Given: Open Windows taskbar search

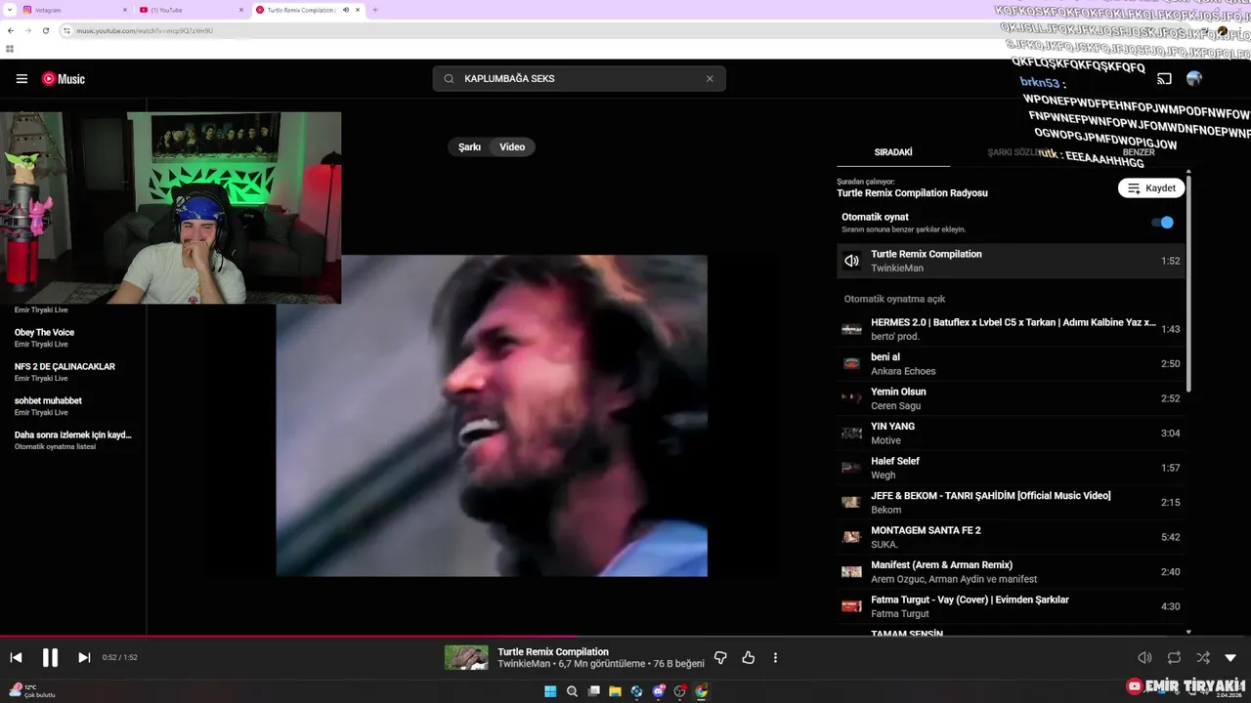Looking at the screenshot, I should pos(572,691).
